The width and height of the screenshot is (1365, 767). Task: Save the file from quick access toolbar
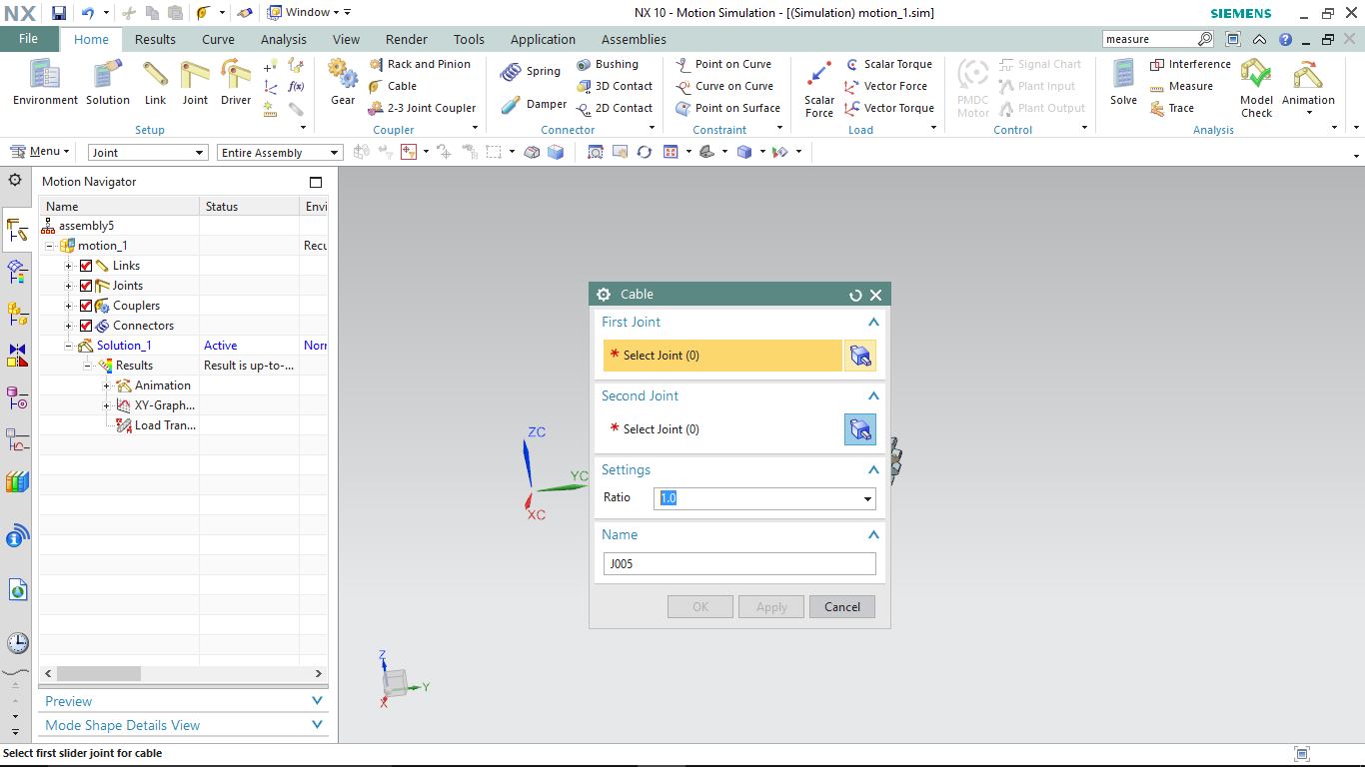point(58,13)
